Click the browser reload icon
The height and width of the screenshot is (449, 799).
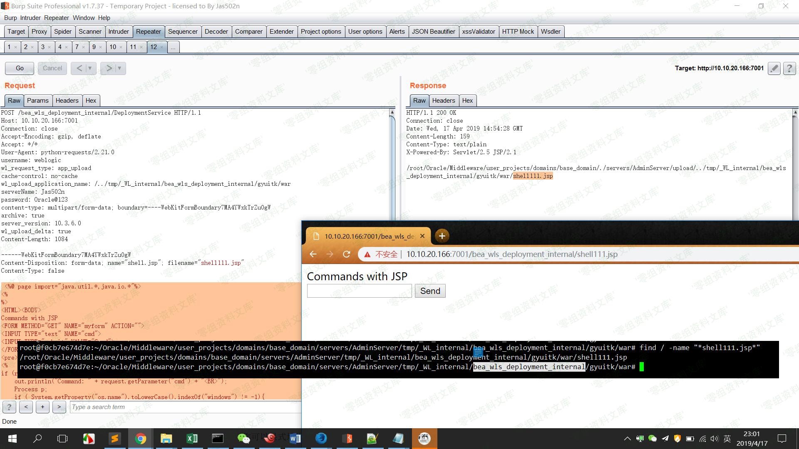pyautogui.click(x=346, y=254)
